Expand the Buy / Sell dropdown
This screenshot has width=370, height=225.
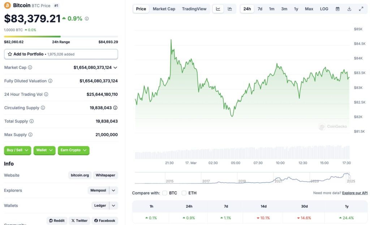click(17, 150)
